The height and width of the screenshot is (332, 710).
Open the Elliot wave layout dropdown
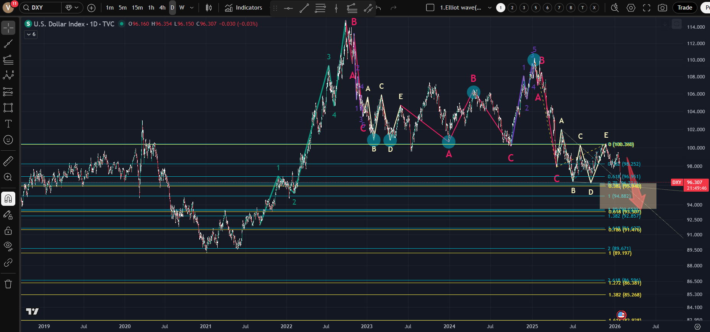point(490,8)
